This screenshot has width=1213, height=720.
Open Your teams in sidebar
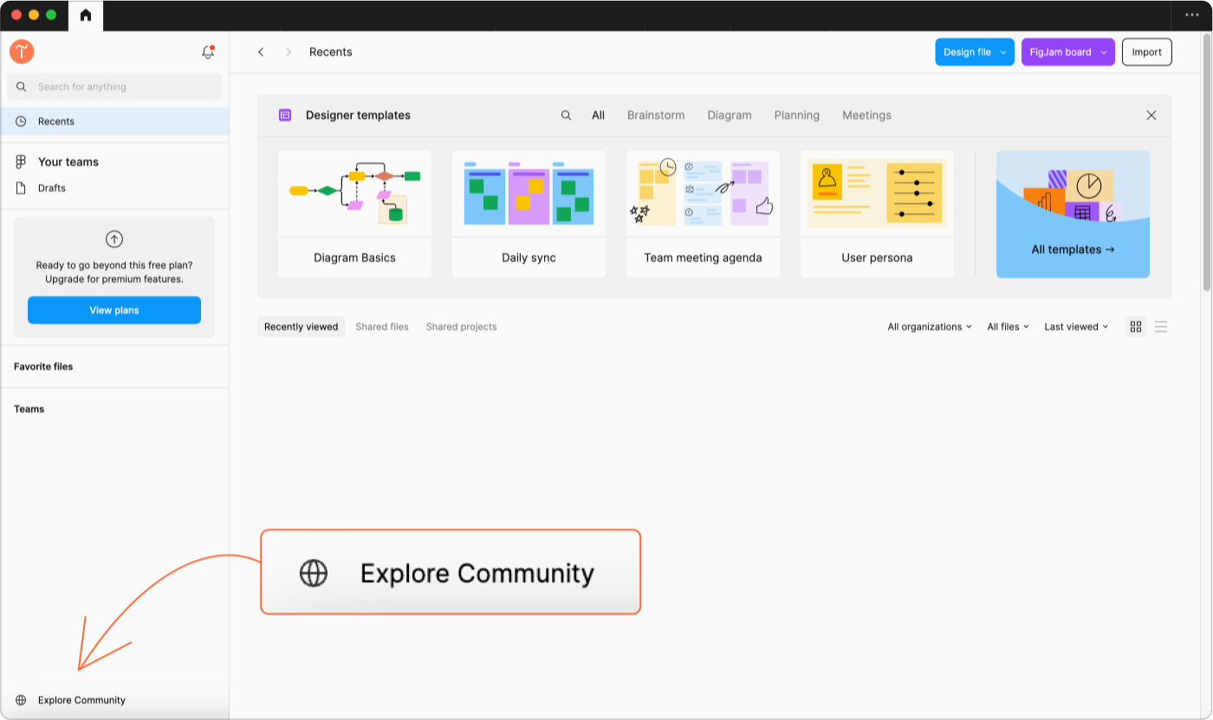click(68, 162)
